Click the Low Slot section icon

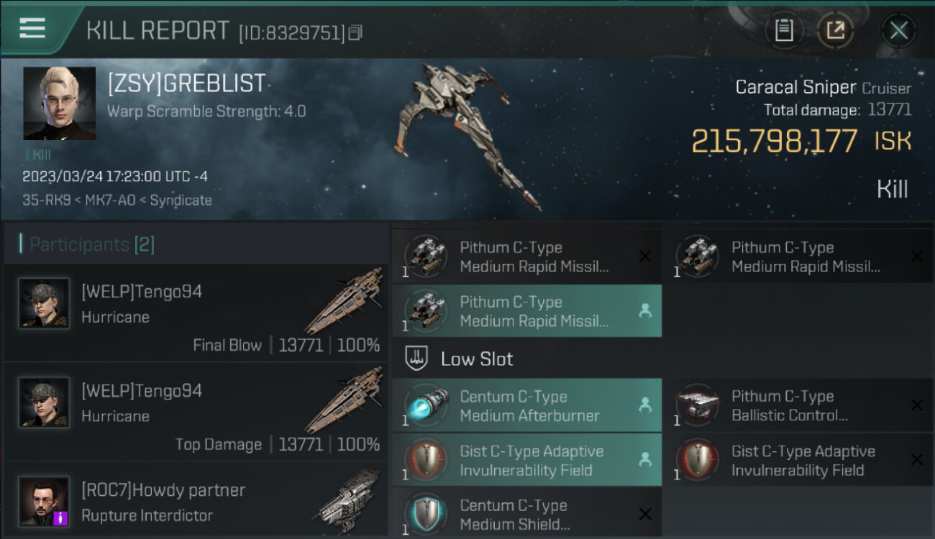416,358
